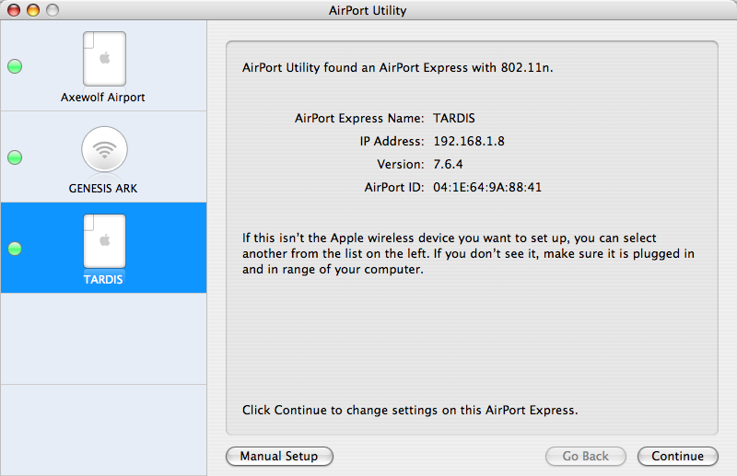Select the GENESIS ARK Wi-Fi device icon
The height and width of the screenshot is (476, 737).
coord(104,149)
